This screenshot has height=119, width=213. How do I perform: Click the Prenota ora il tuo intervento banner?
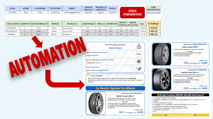(180, 115)
